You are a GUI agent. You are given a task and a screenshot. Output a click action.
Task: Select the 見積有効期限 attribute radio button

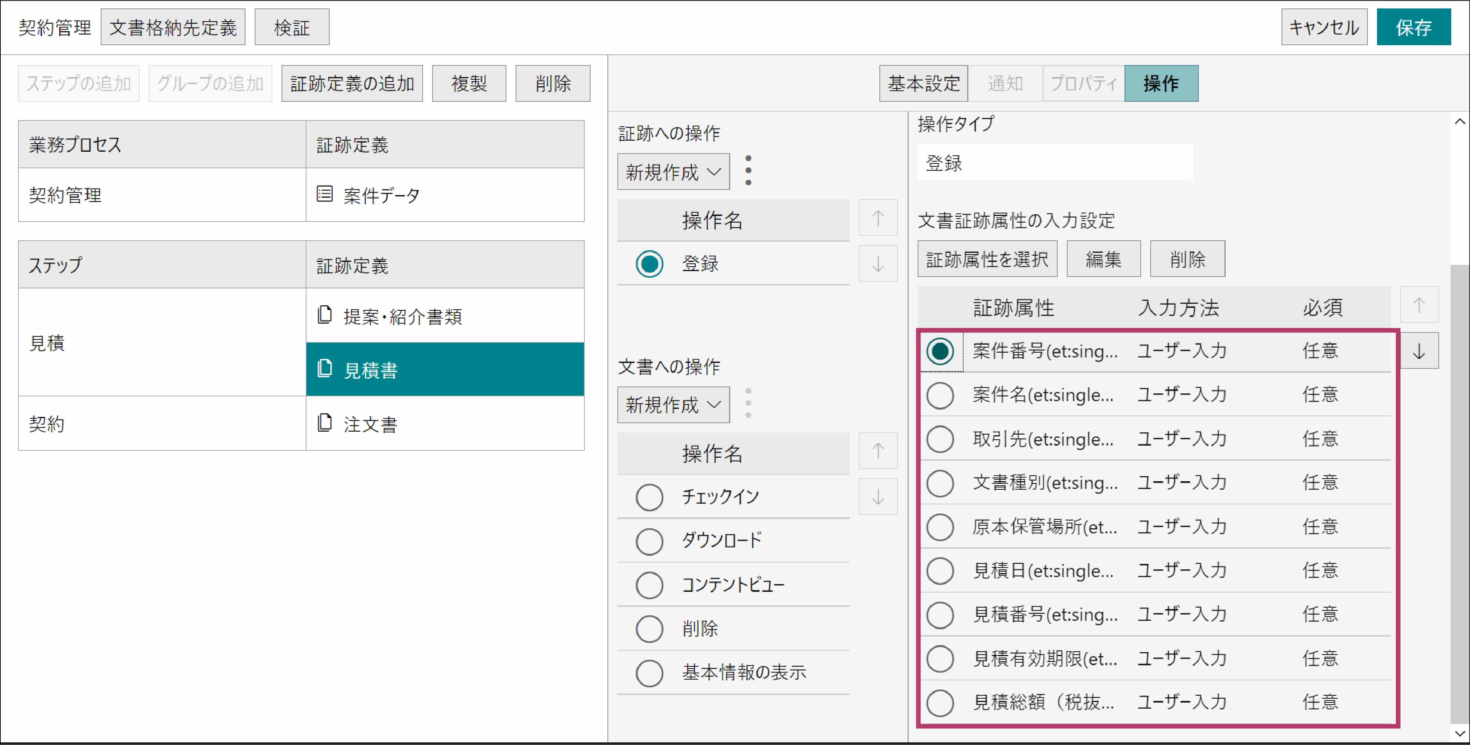point(940,659)
